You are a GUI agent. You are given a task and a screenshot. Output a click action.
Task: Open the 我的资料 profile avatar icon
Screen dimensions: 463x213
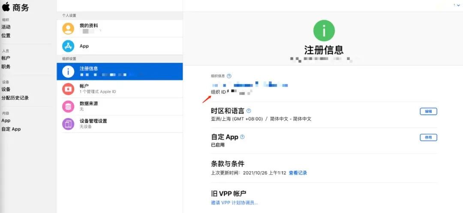pyautogui.click(x=68, y=29)
